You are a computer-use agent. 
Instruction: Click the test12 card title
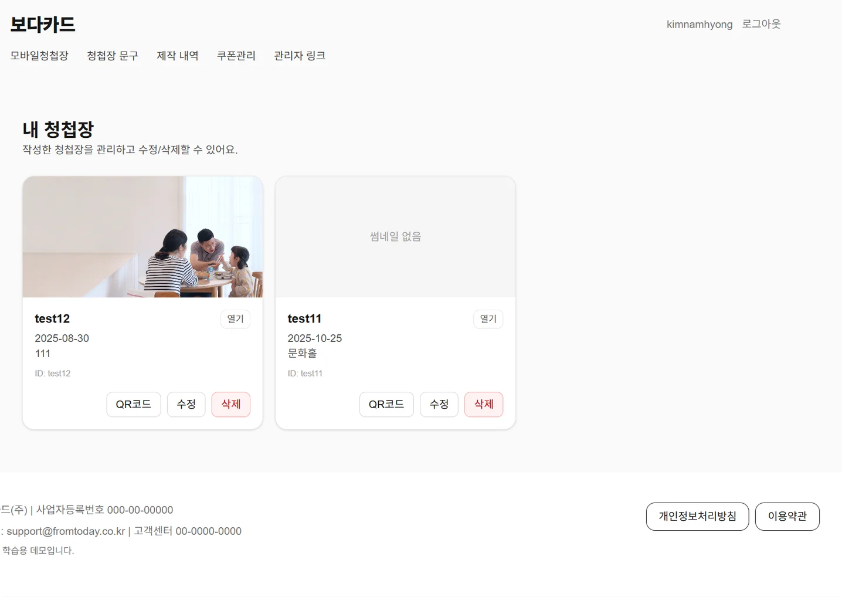(x=52, y=318)
